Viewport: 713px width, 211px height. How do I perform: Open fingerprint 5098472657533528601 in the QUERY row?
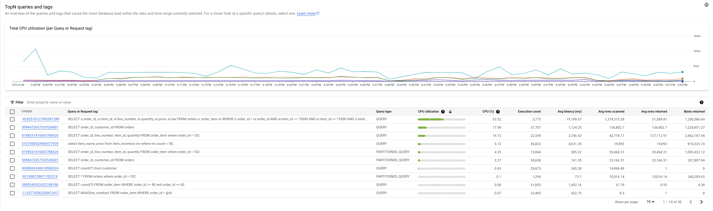[x=40, y=127]
